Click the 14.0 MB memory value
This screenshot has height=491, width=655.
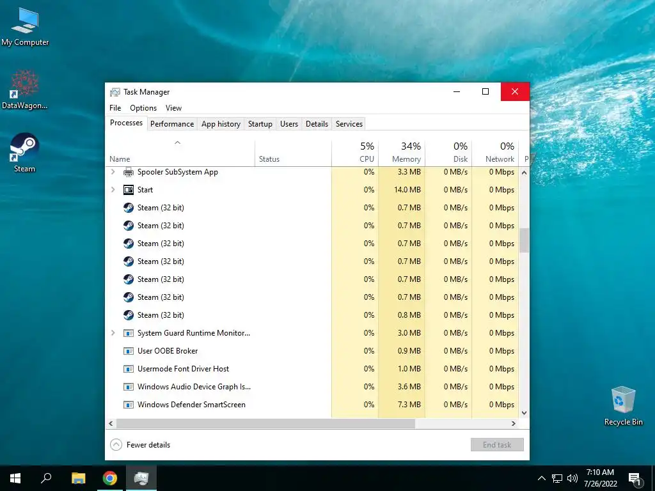coord(407,189)
